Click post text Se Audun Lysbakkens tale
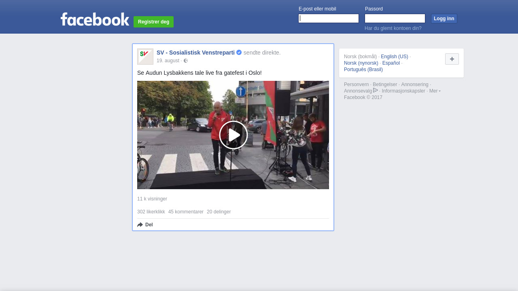 [200, 73]
